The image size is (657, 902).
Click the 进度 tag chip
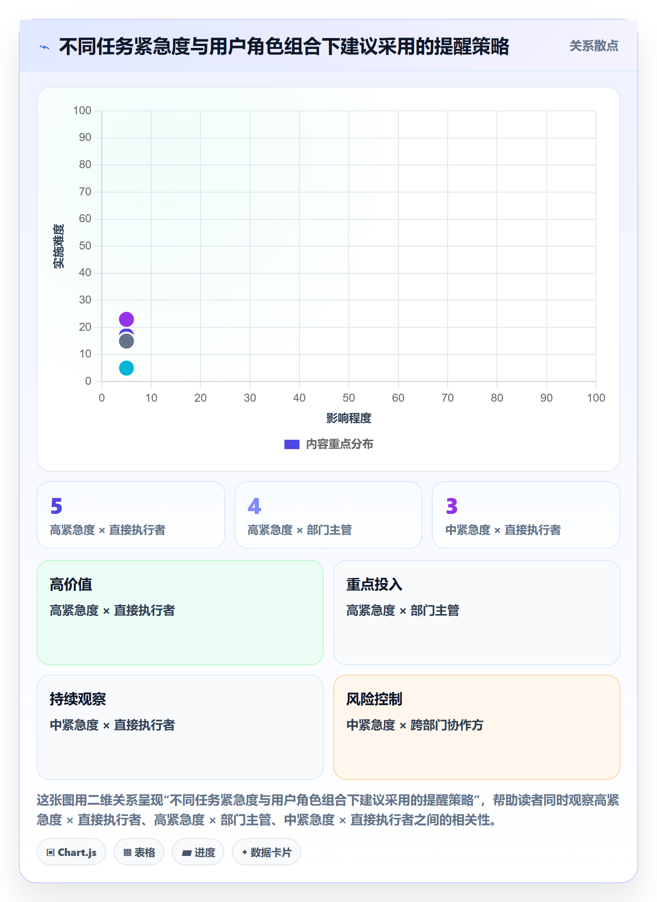[x=198, y=852]
